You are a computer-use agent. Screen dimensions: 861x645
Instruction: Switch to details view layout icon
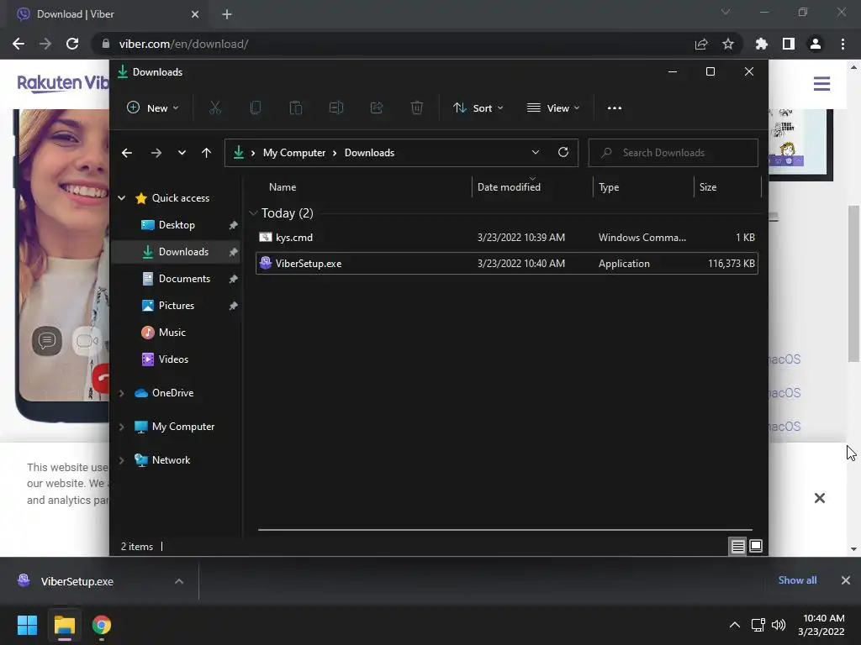737,546
